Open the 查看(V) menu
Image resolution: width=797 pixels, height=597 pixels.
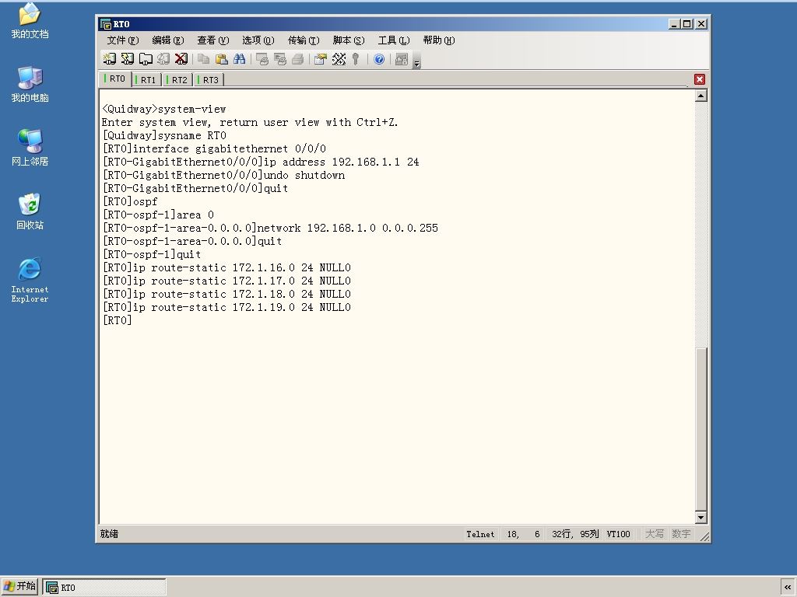pos(213,40)
